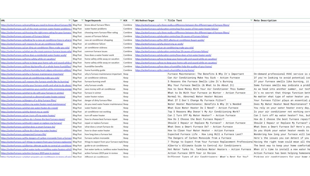This screenshot has width=310, height=176.
Task: Open the normal-vs-abnormal-water-heater-noises URL
Action: click(33, 96)
